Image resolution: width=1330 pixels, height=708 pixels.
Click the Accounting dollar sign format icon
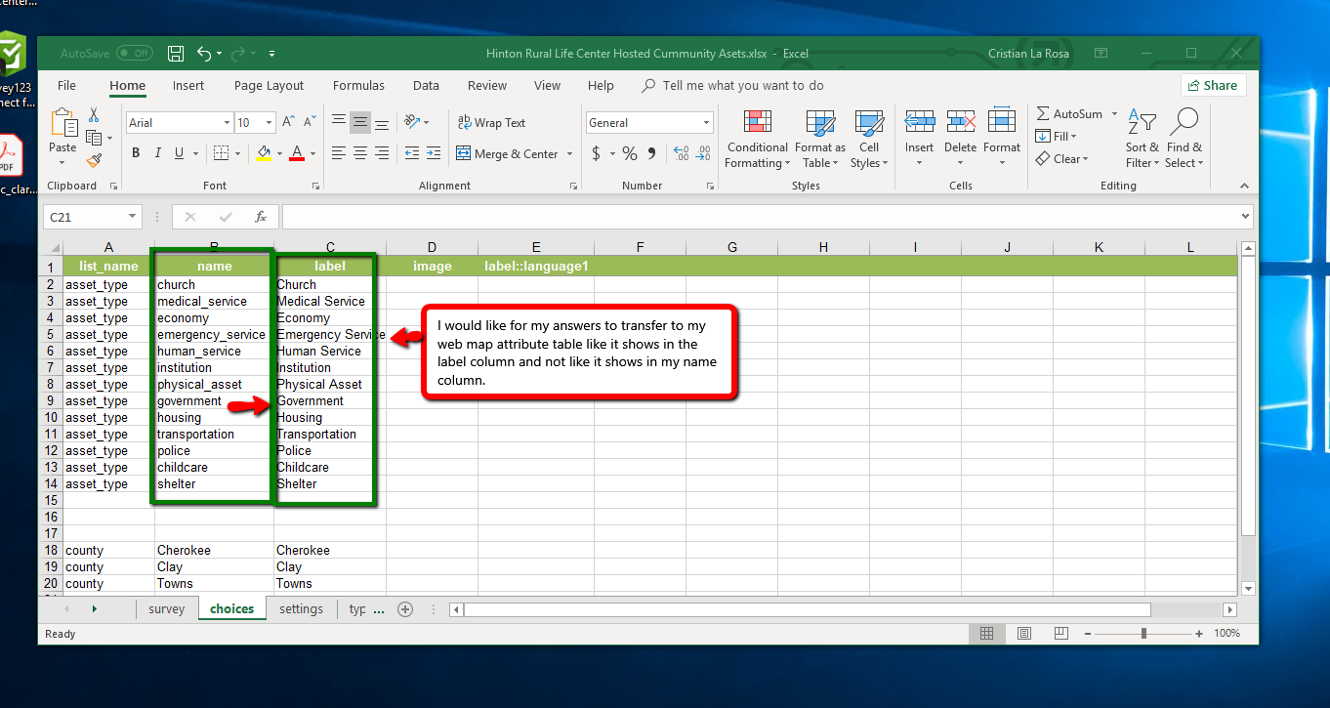pyautogui.click(x=596, y=153)
